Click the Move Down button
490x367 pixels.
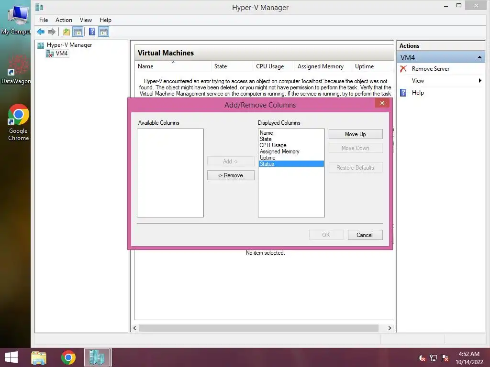356,148
